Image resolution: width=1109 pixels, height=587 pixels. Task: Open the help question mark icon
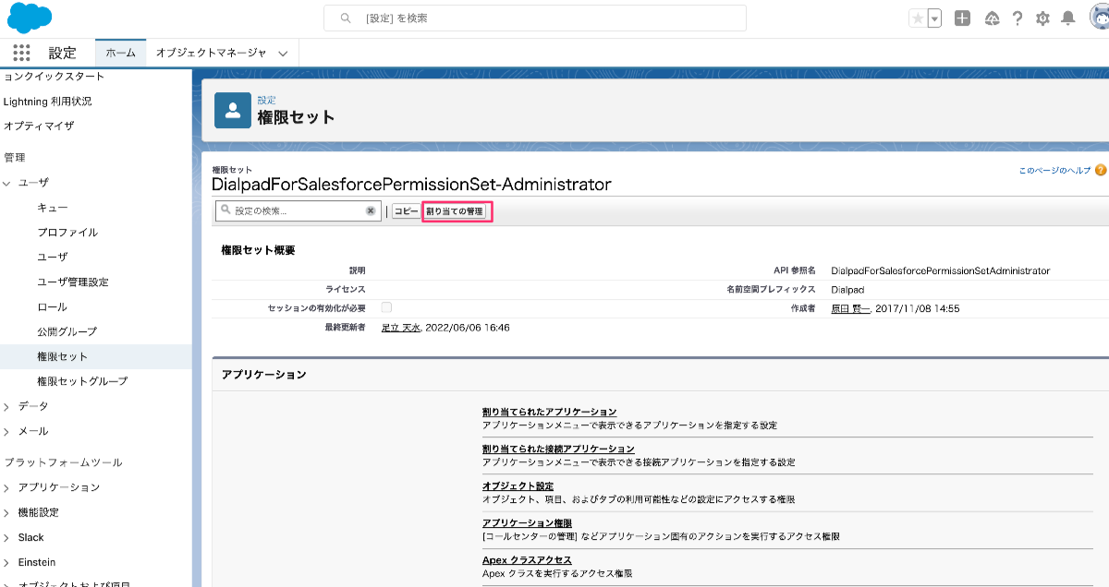tap(1018, 18)
